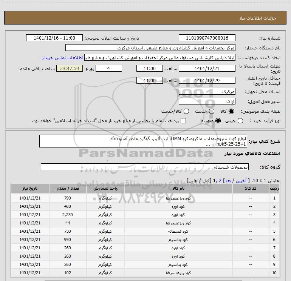Select row 7 product name کود اوره
Viewport: 291px width, 281px height.
[178, 248]
